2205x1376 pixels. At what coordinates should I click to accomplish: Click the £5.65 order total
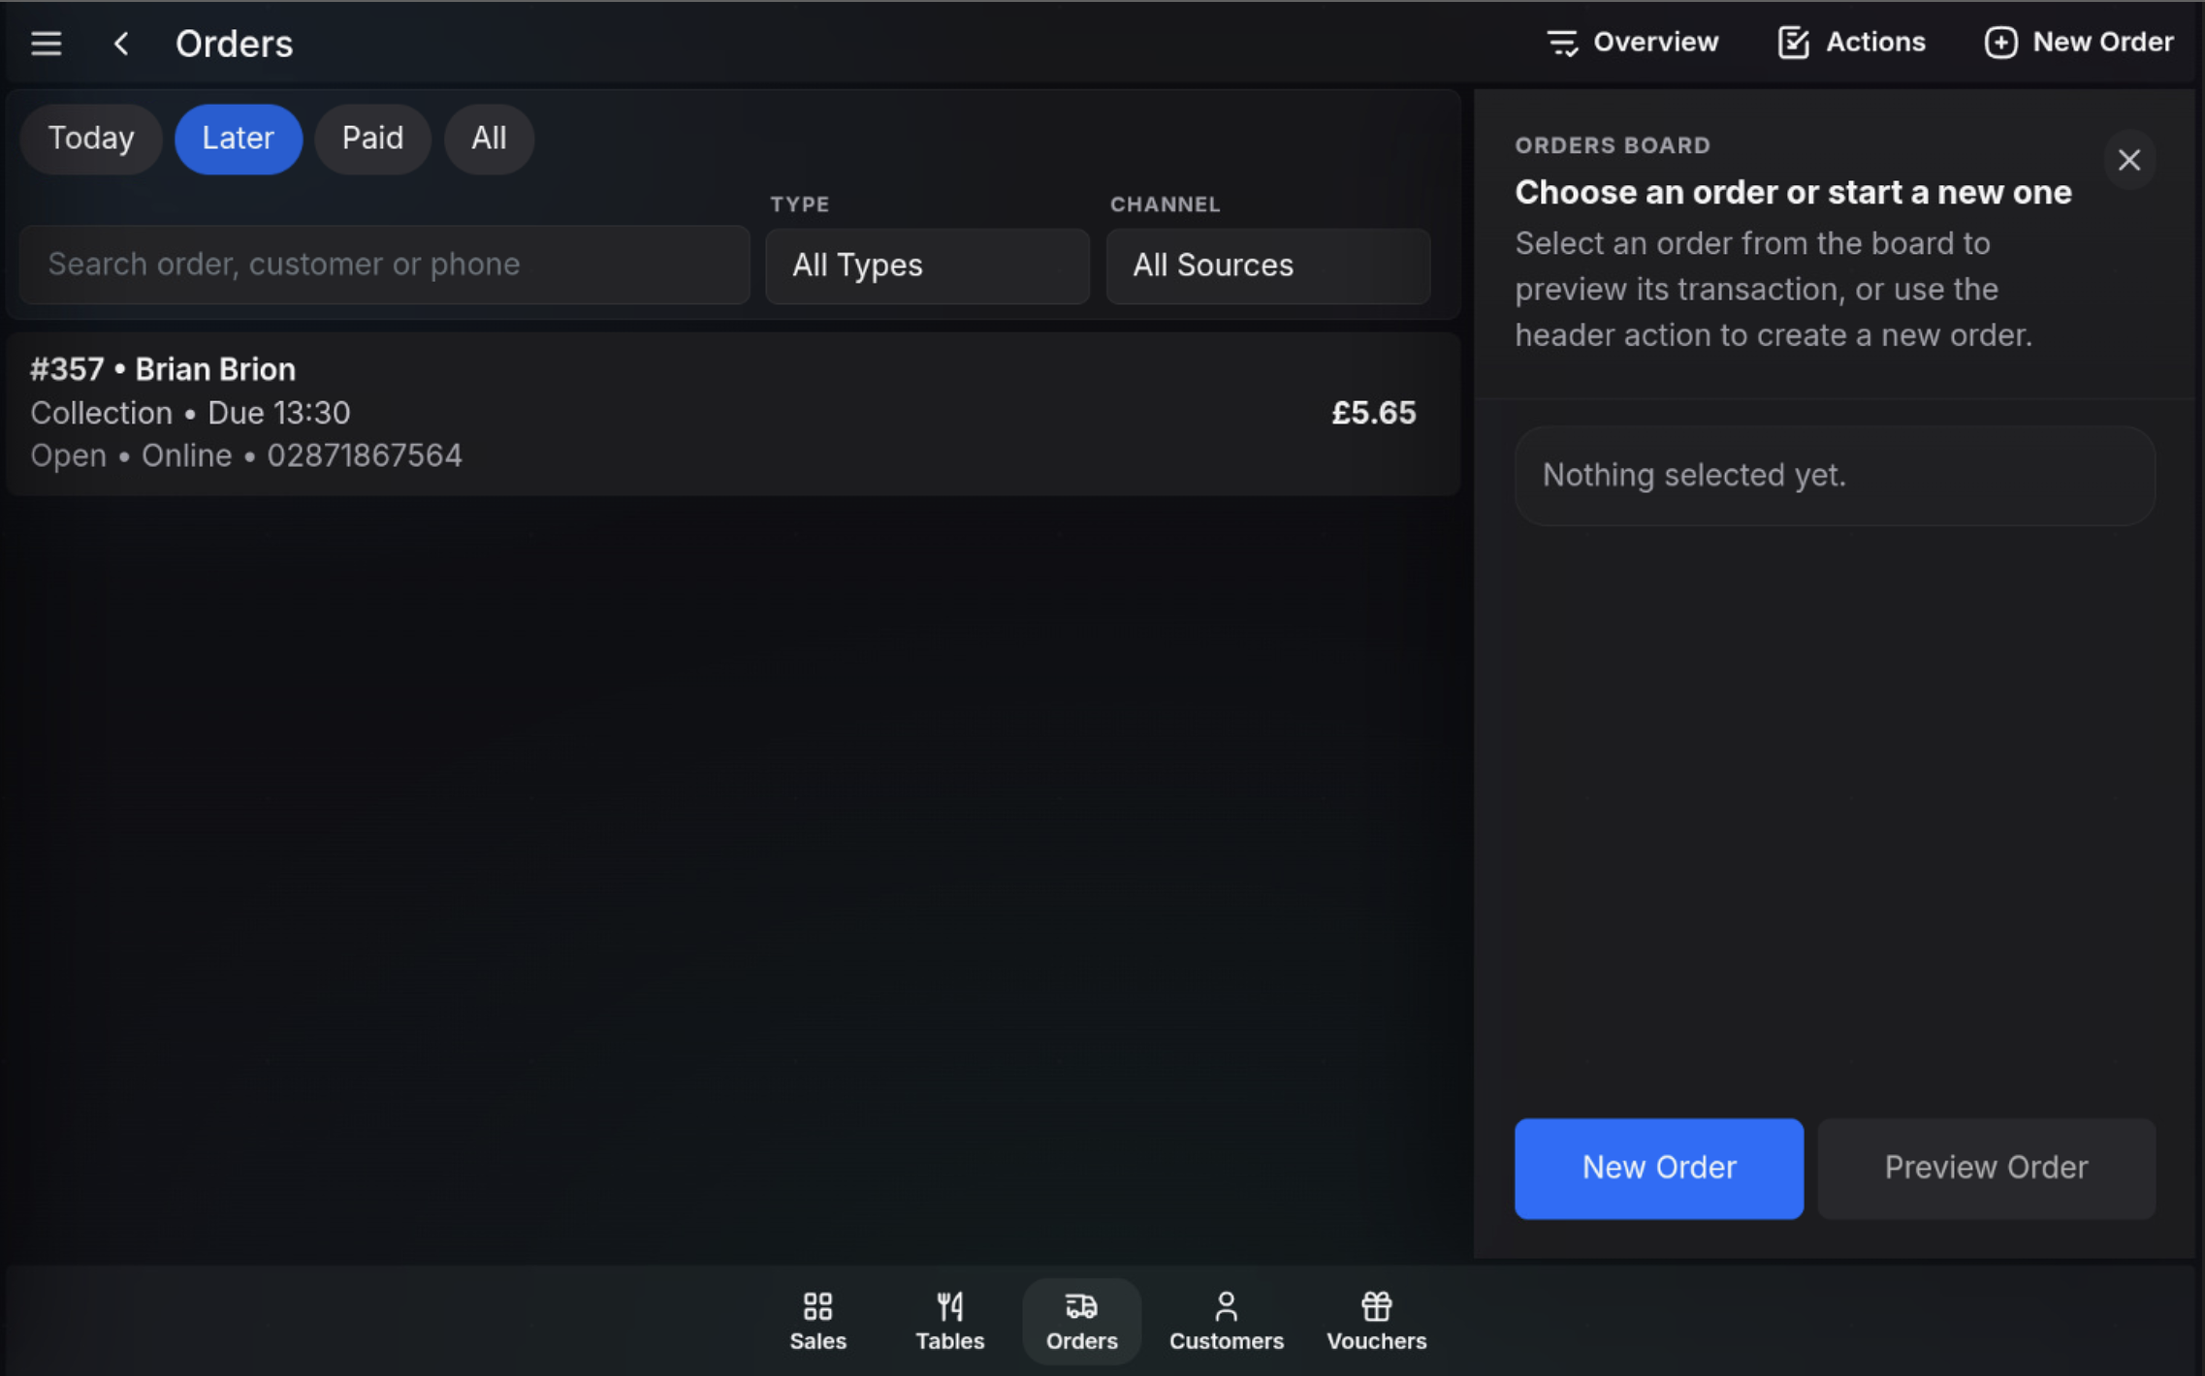click(1373, 414)
